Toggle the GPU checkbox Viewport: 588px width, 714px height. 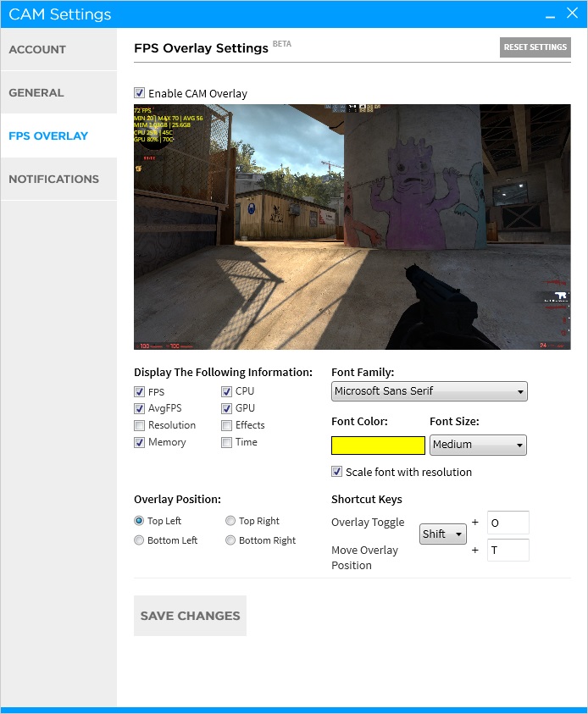click(226, 408)
